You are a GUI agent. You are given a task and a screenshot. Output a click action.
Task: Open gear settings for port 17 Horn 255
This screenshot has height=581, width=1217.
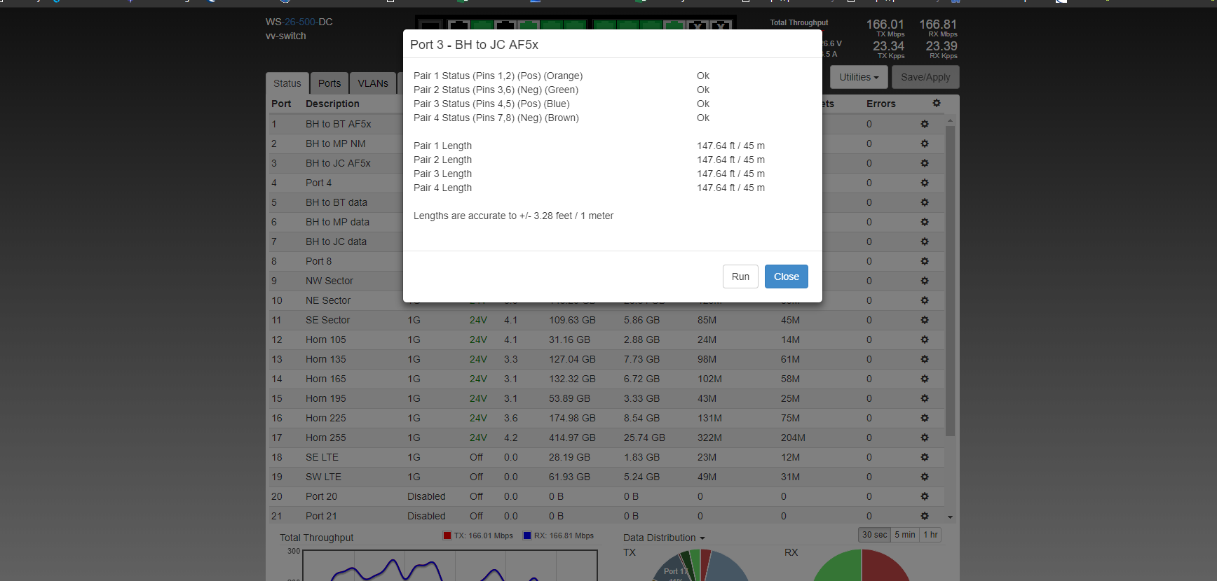924,437
